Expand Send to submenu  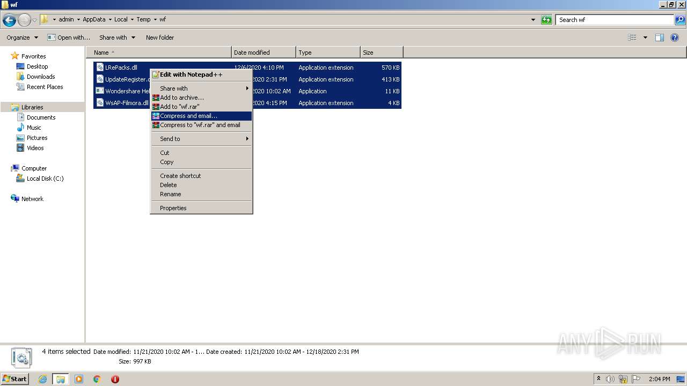[201, 139]
